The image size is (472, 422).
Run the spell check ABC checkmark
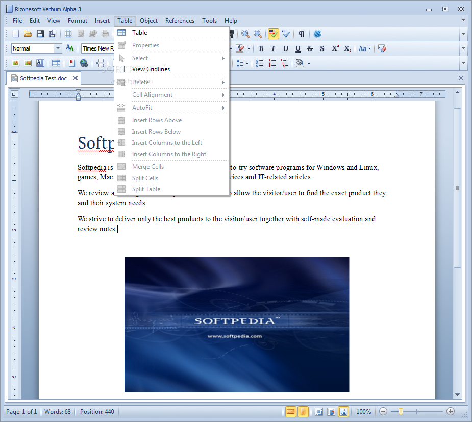(x=285, y=34)
